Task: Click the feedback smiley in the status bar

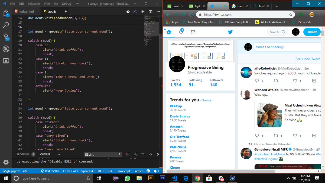Action: [x=148, y=171]
